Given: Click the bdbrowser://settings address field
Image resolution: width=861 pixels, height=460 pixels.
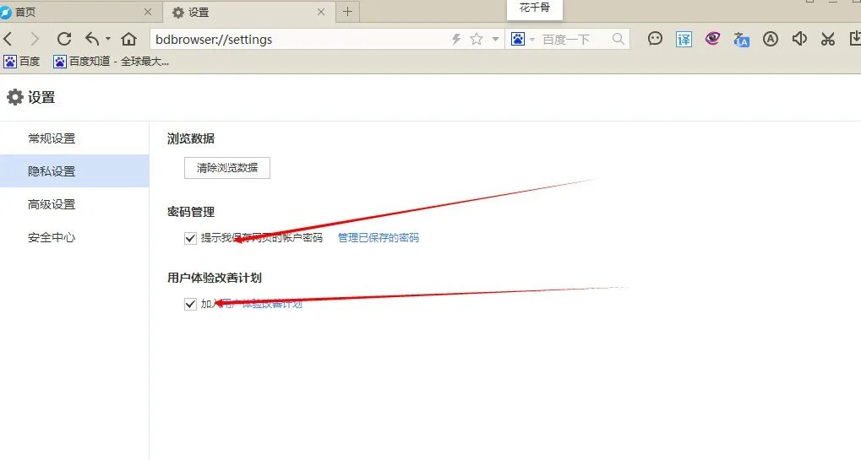Looking at the screenshot, I should point(296,39).
